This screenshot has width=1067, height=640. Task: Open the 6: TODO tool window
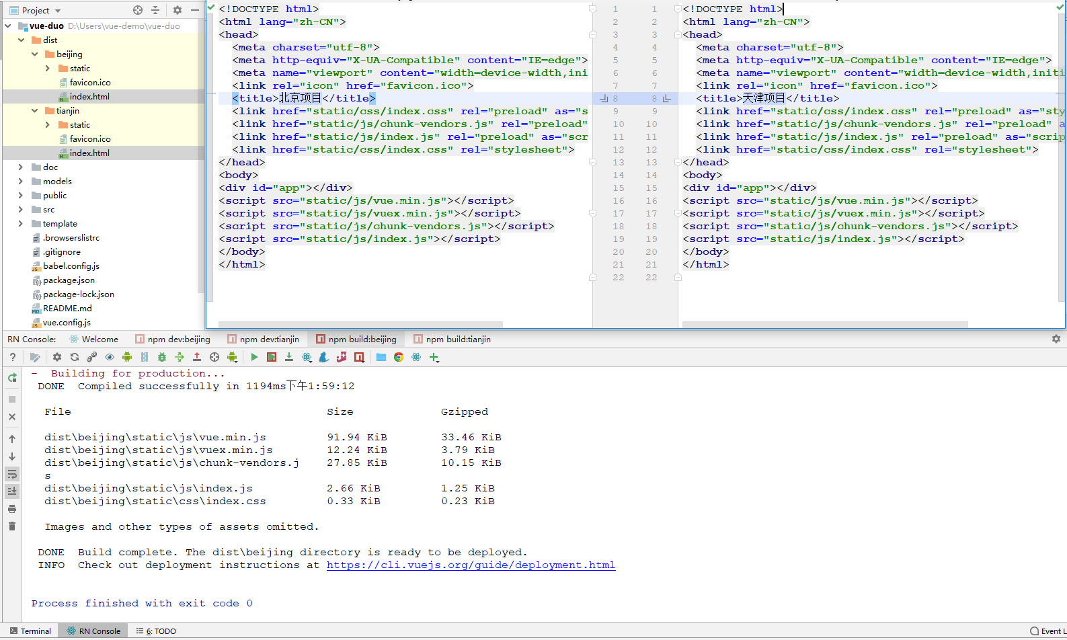coord(157,631)
